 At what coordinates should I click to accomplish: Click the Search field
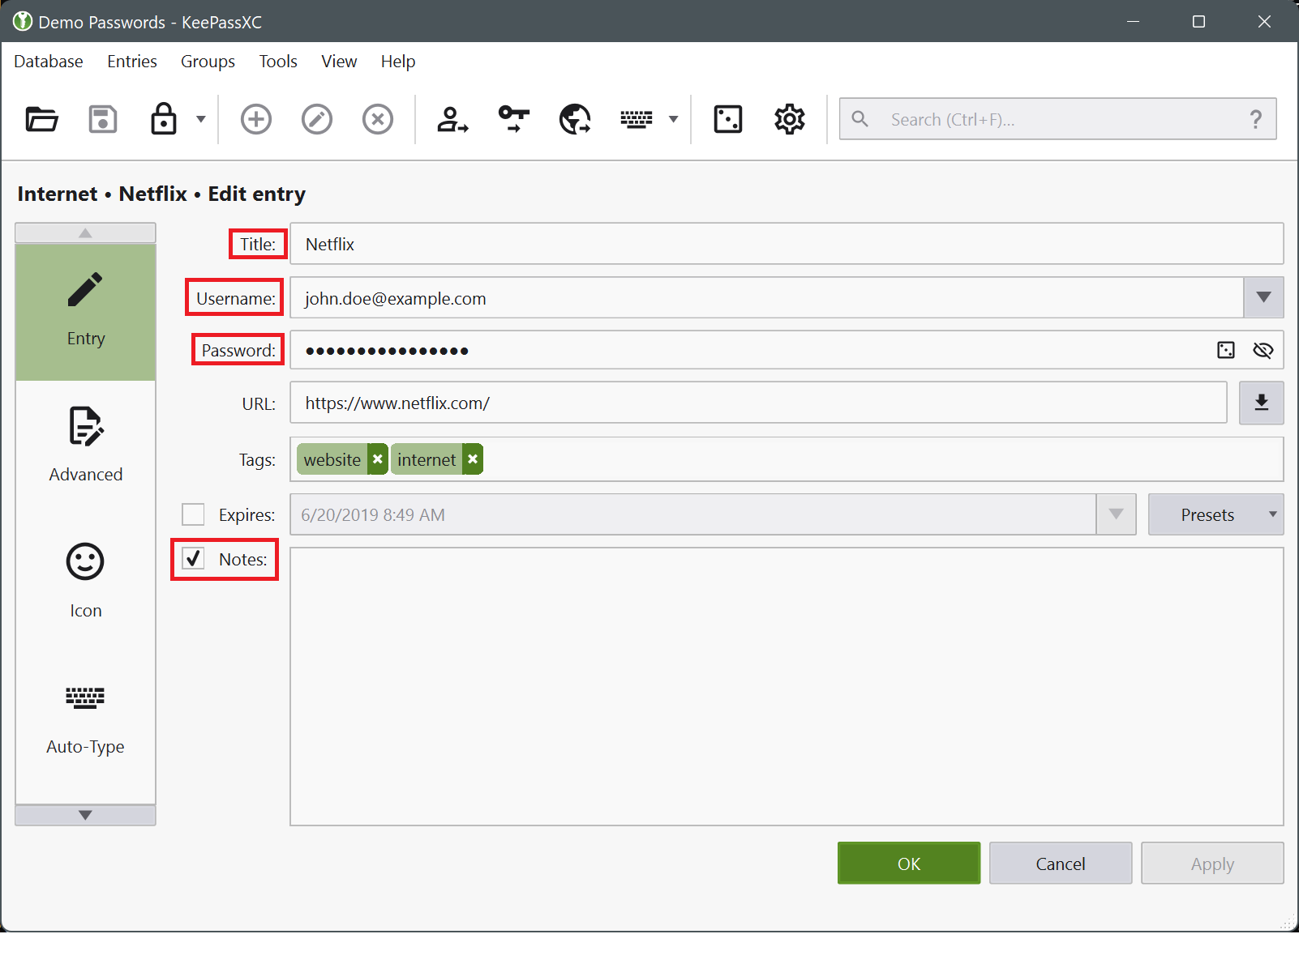click(1058, 119)
